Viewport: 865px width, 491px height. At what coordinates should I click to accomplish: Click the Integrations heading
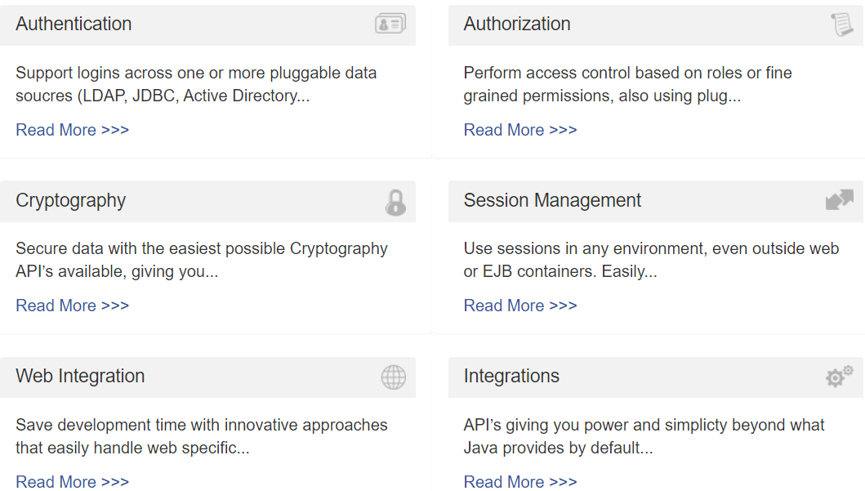pyautogui.click(x=511, y=377)
